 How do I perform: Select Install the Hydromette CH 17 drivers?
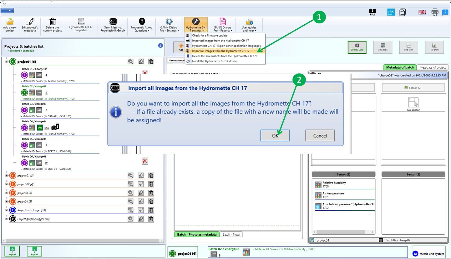(x=225, y=61)
